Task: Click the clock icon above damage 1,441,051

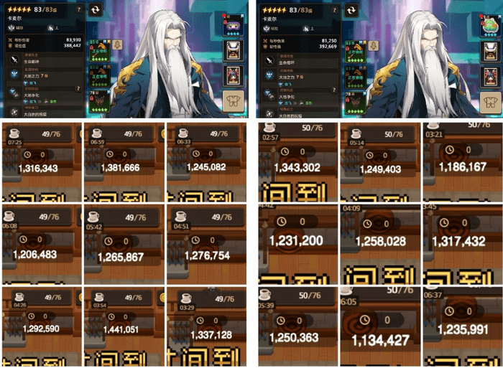Action: tap(111, 317)
